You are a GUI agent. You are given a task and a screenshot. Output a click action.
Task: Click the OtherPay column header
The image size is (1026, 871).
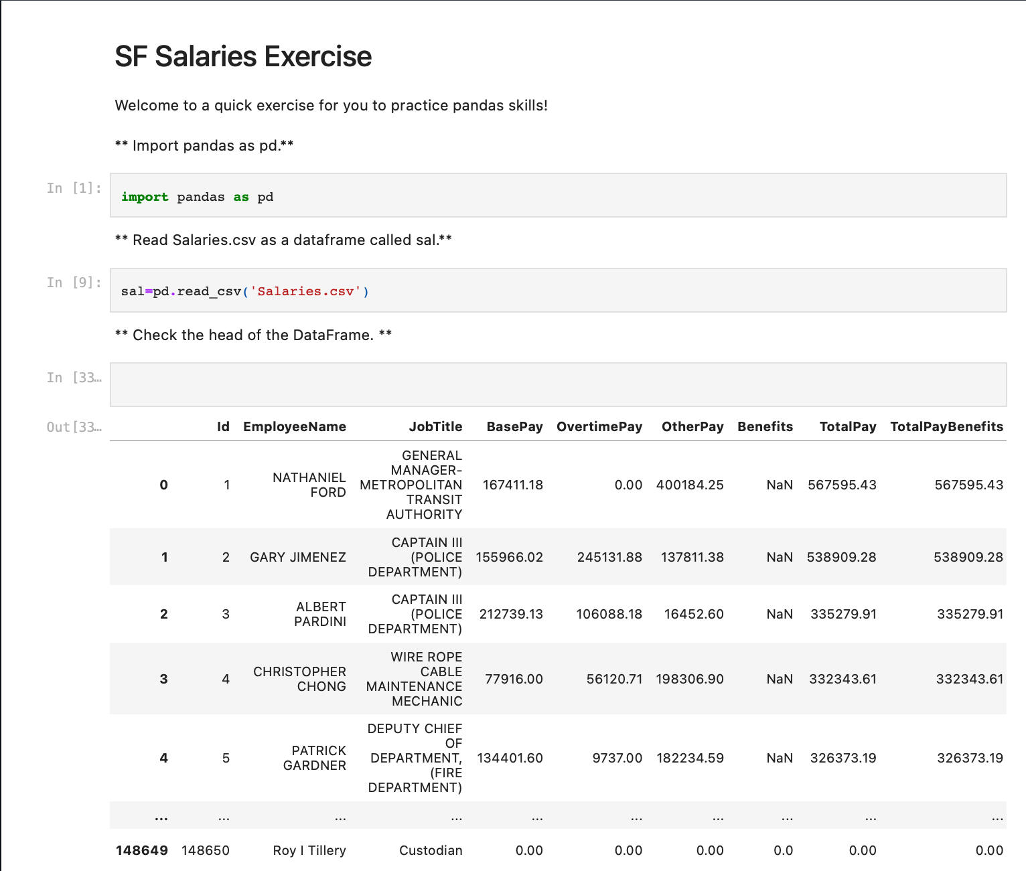point(692,426)
